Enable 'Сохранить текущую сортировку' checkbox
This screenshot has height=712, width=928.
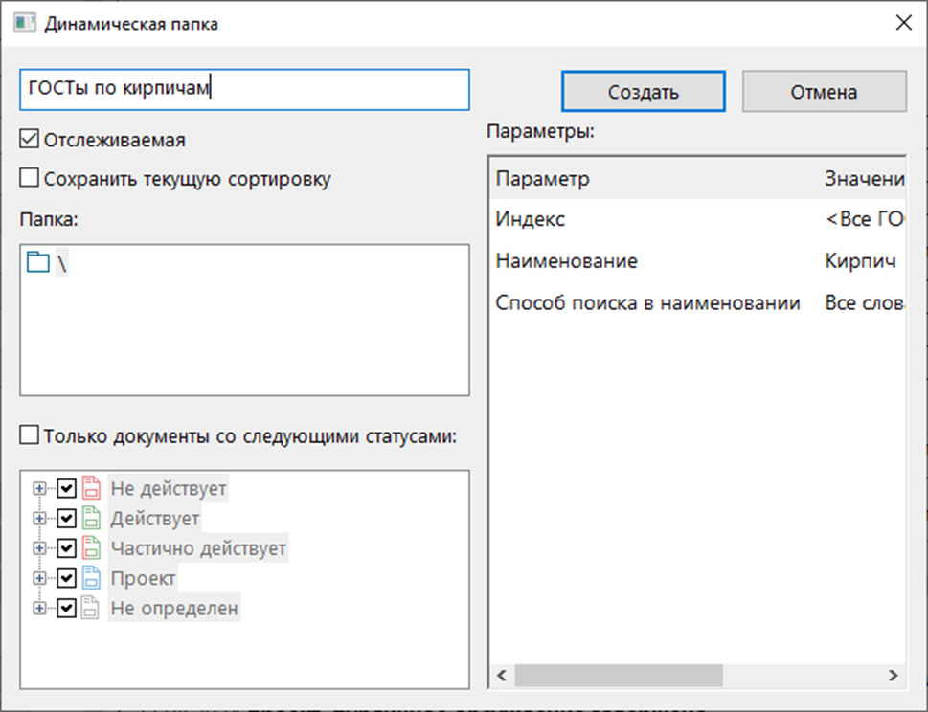point(29,177)
